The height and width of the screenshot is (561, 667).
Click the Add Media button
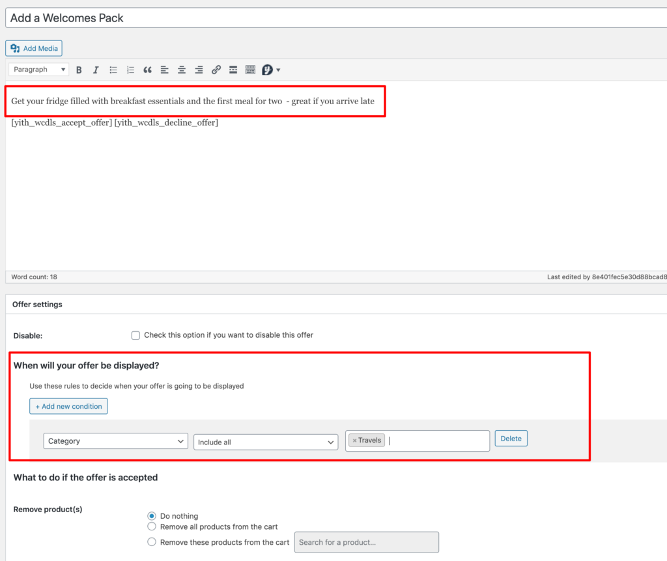coord(34,48)
